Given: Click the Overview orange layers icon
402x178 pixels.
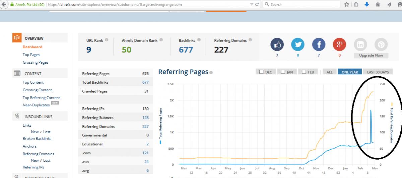Looking at the screenshot, I should tap(17, 38).
